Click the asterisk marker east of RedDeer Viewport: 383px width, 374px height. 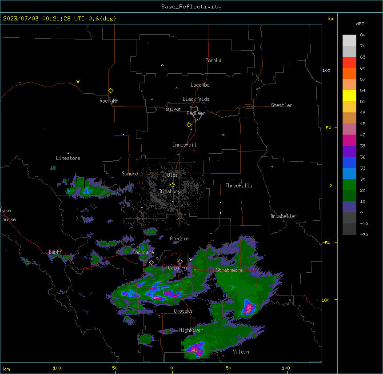point(223,135)
